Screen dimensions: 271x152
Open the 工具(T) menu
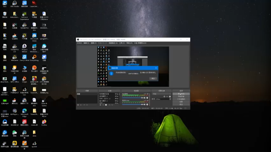(x=122, y=43)
